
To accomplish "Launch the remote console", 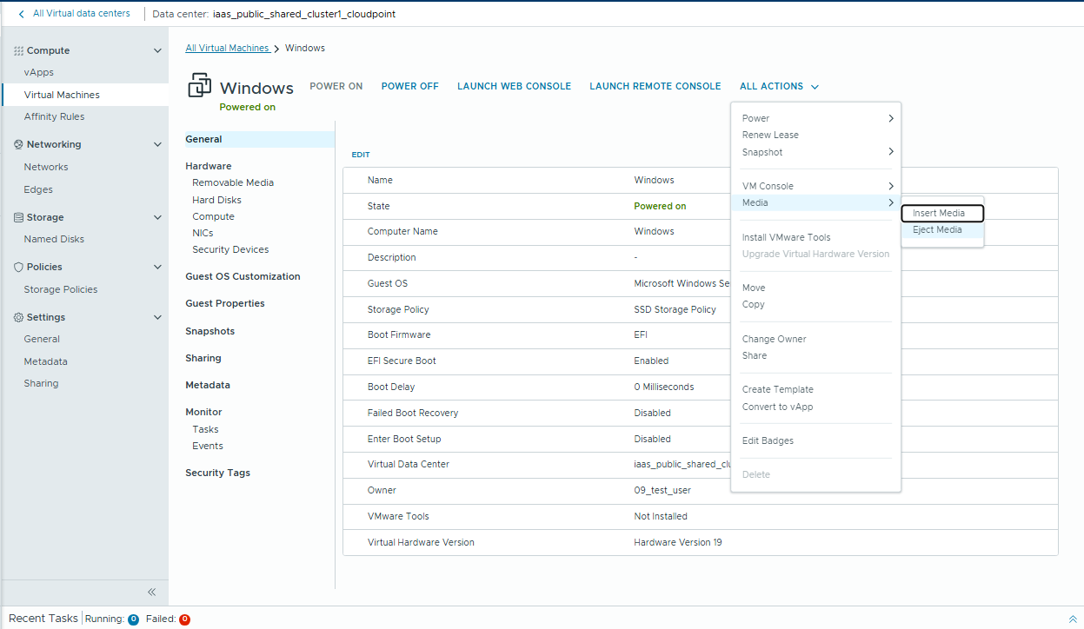I will click(655, 87).
